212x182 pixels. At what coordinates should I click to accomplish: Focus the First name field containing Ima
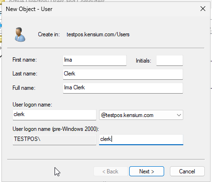pos(95,60)
